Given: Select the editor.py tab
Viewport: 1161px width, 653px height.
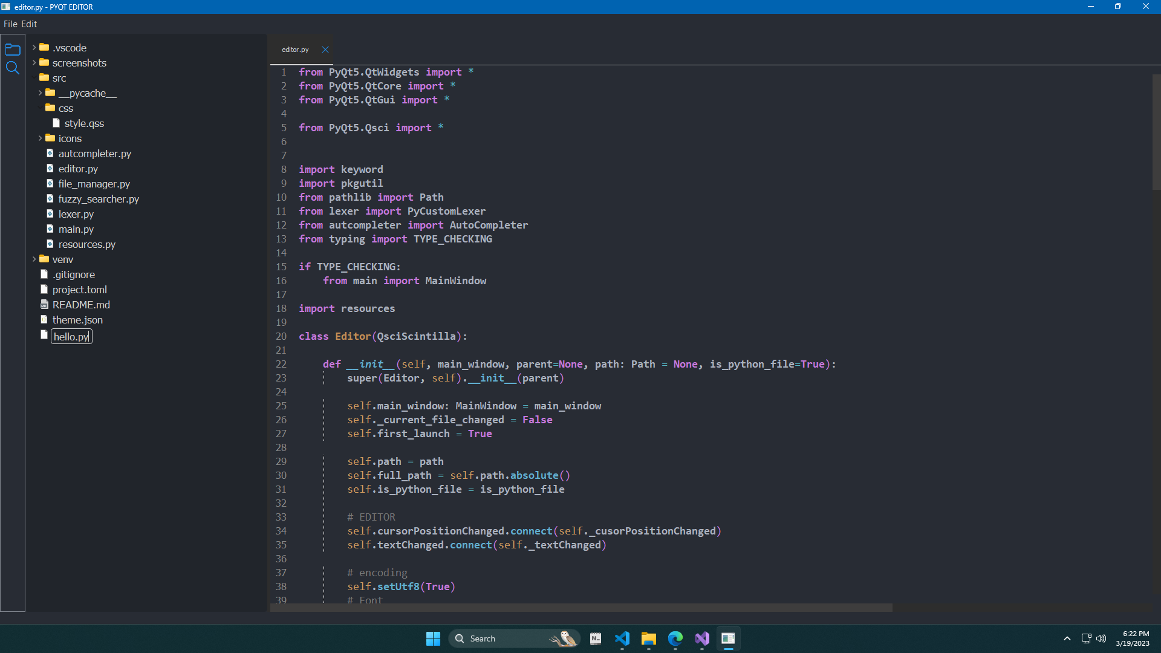Looking at the screenshot, I should click(295, 50).
